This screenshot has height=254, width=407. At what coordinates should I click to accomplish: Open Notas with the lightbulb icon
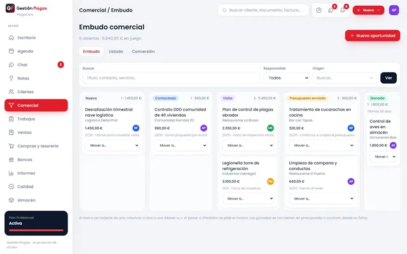click(36, 78)
